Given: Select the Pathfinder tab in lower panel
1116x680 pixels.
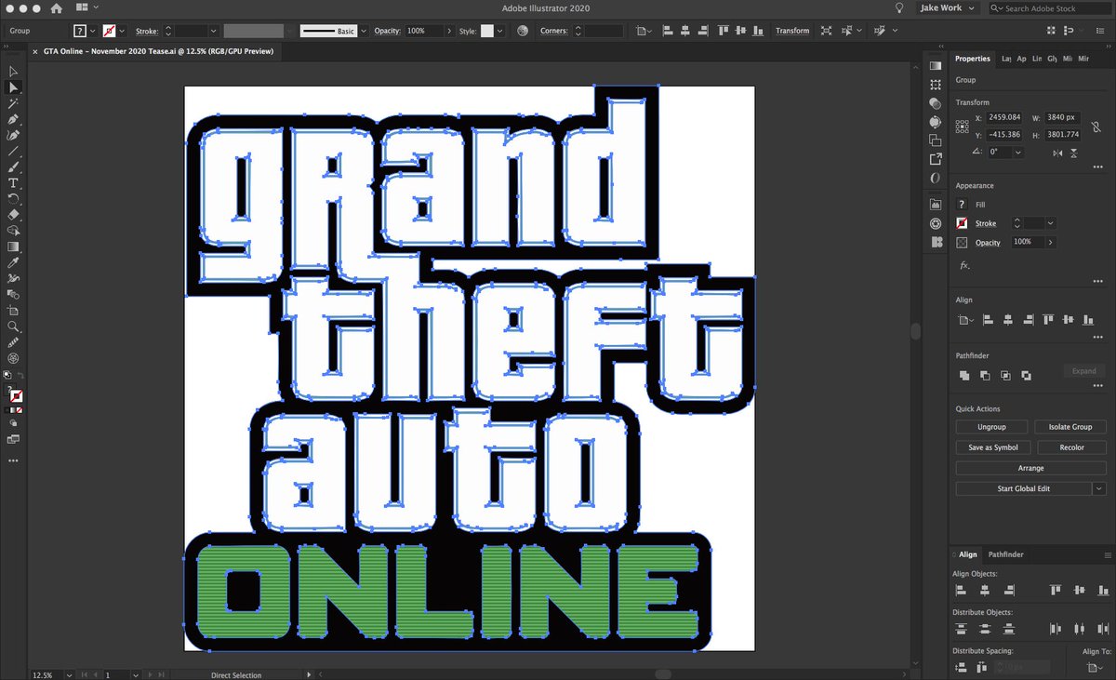Looking at the screenshot, I should coord(1005,554).
